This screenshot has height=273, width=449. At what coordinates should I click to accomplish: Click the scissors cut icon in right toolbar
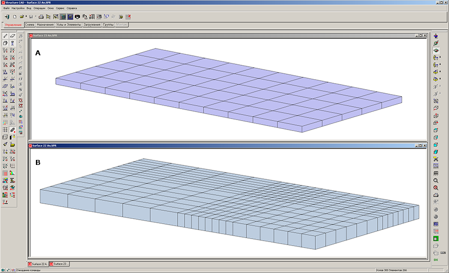click(436, 158)
